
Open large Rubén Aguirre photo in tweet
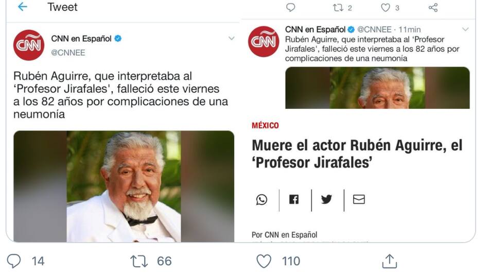124,186
